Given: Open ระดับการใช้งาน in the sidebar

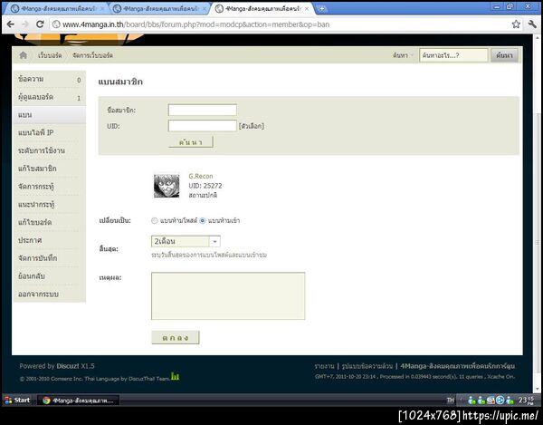Looking at the screenshot, I should [x=49, y=150].
